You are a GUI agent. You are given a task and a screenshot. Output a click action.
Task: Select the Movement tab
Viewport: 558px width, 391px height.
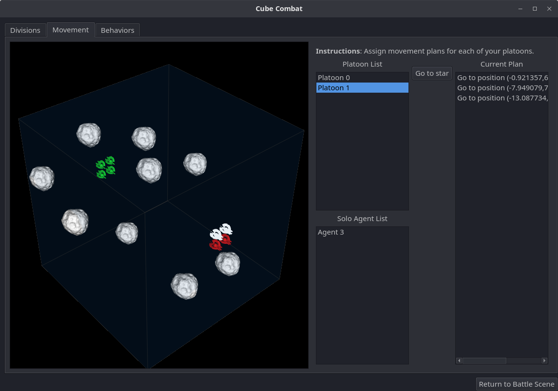[70, 30]
